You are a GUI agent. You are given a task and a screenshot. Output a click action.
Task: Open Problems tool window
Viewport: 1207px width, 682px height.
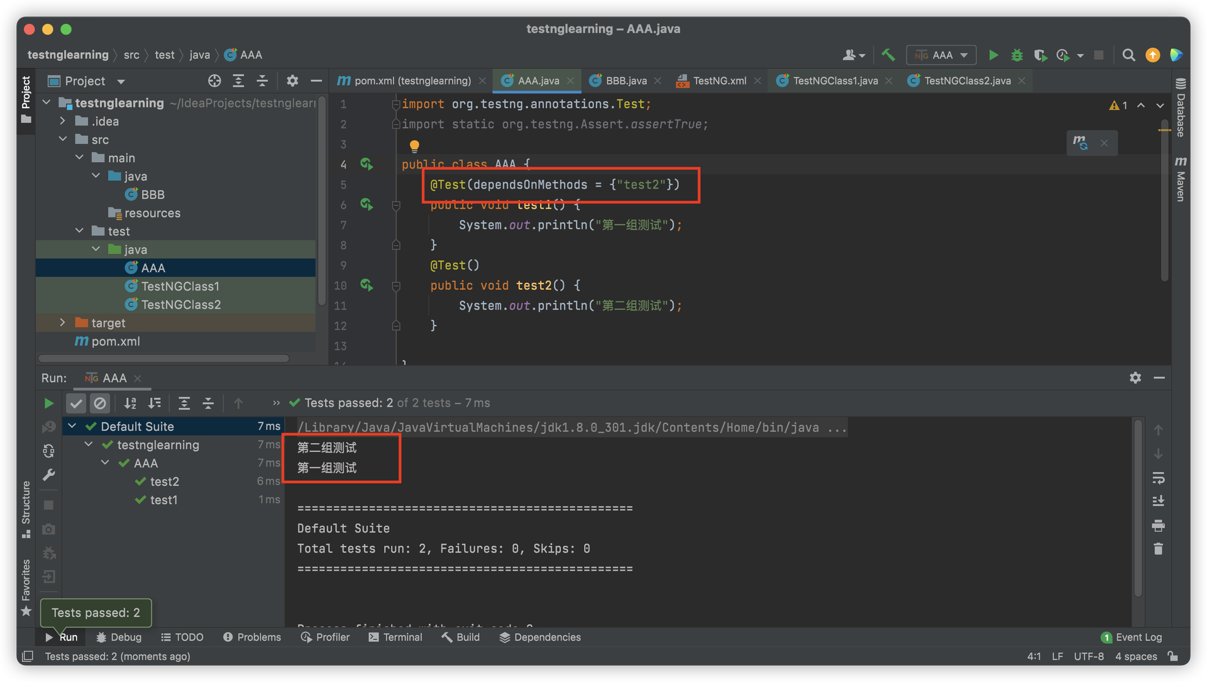pos(252,637)
